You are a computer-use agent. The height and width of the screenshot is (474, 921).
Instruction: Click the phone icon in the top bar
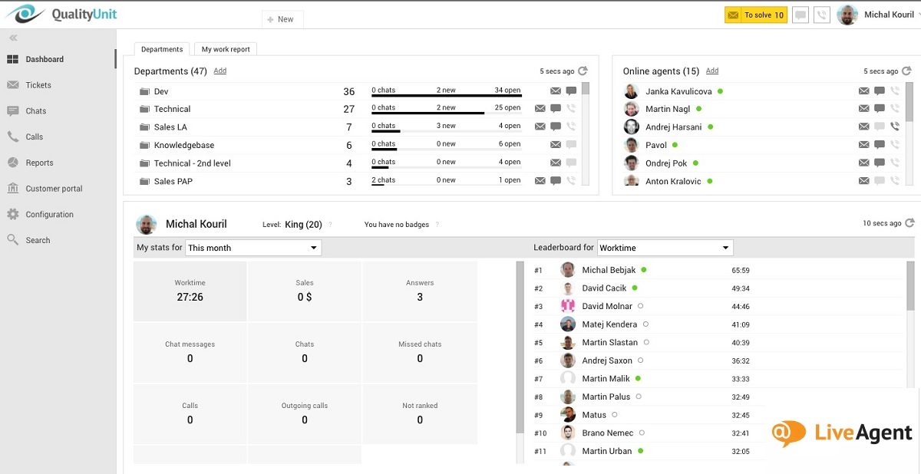click(x=821, y=15)
